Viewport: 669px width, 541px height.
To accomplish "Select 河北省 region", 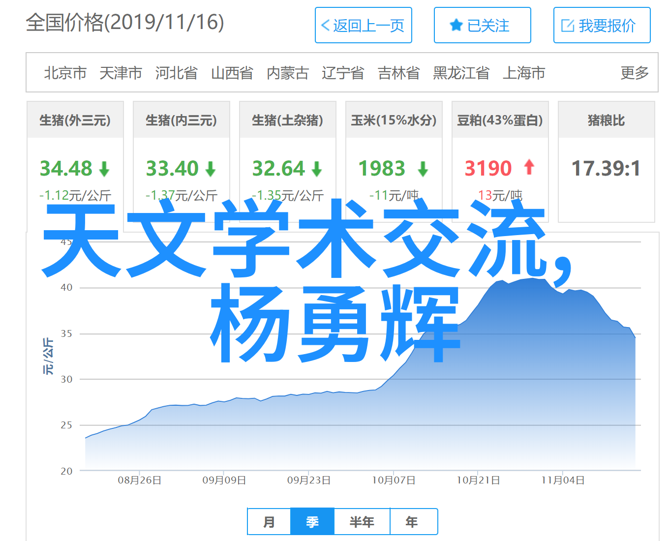I will pyautogui.click(x=177, y=73).
